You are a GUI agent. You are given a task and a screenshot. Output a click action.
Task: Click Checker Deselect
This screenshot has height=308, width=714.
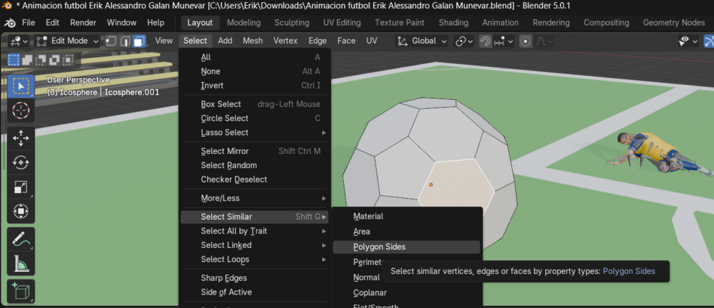[255, 180]
